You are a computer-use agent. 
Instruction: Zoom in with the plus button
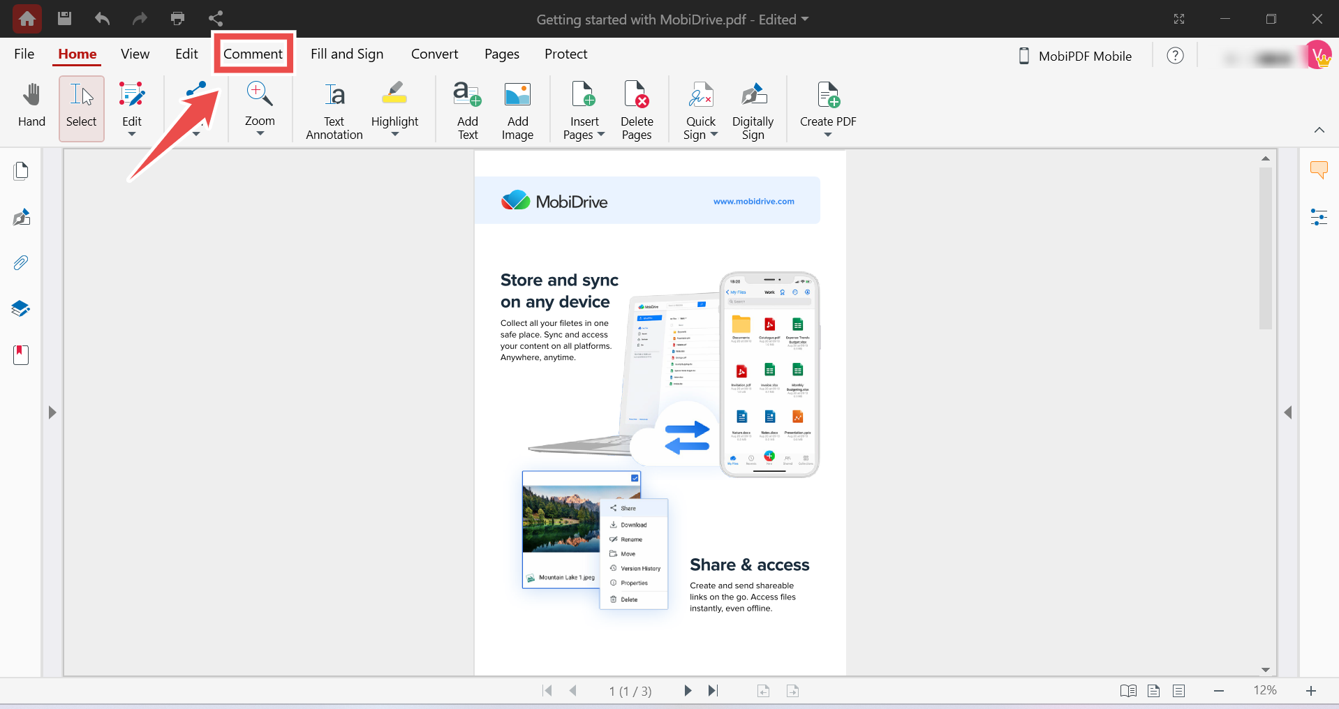[x=1311, y=691]
